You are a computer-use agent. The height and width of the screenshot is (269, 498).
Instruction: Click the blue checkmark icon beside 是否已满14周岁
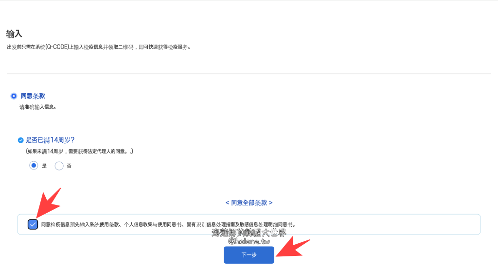pyautogui.click(x=20, y=140)
